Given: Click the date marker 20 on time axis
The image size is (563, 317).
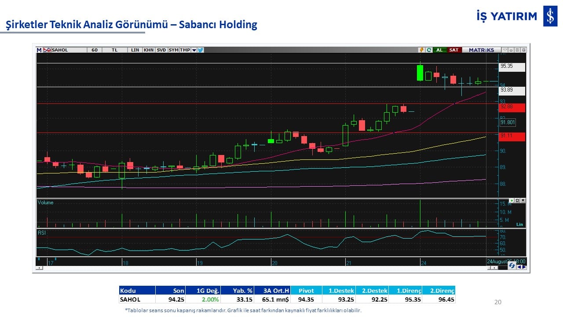Looking at the screenshot, I should (274, 263).
